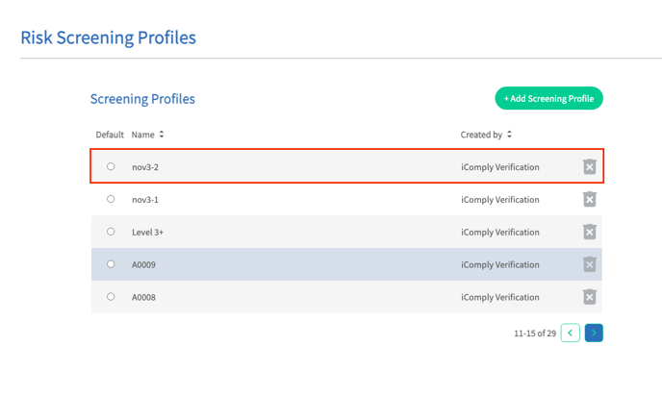This screenshot has width=662, height=395.
Task: Open the A0009 profile entry
Action: 346,264
